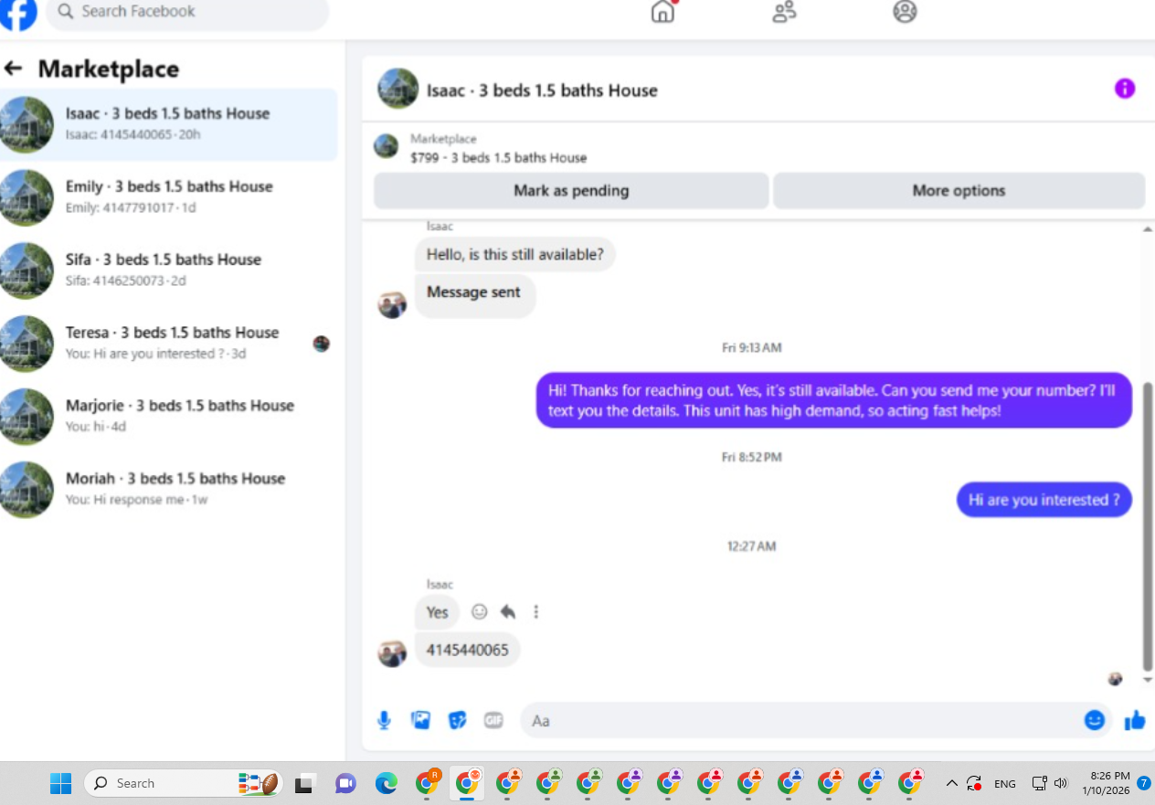This screenshot has width=1155, height=805.
Task: Open the Windows Start menu
Action: click(60, 783)
